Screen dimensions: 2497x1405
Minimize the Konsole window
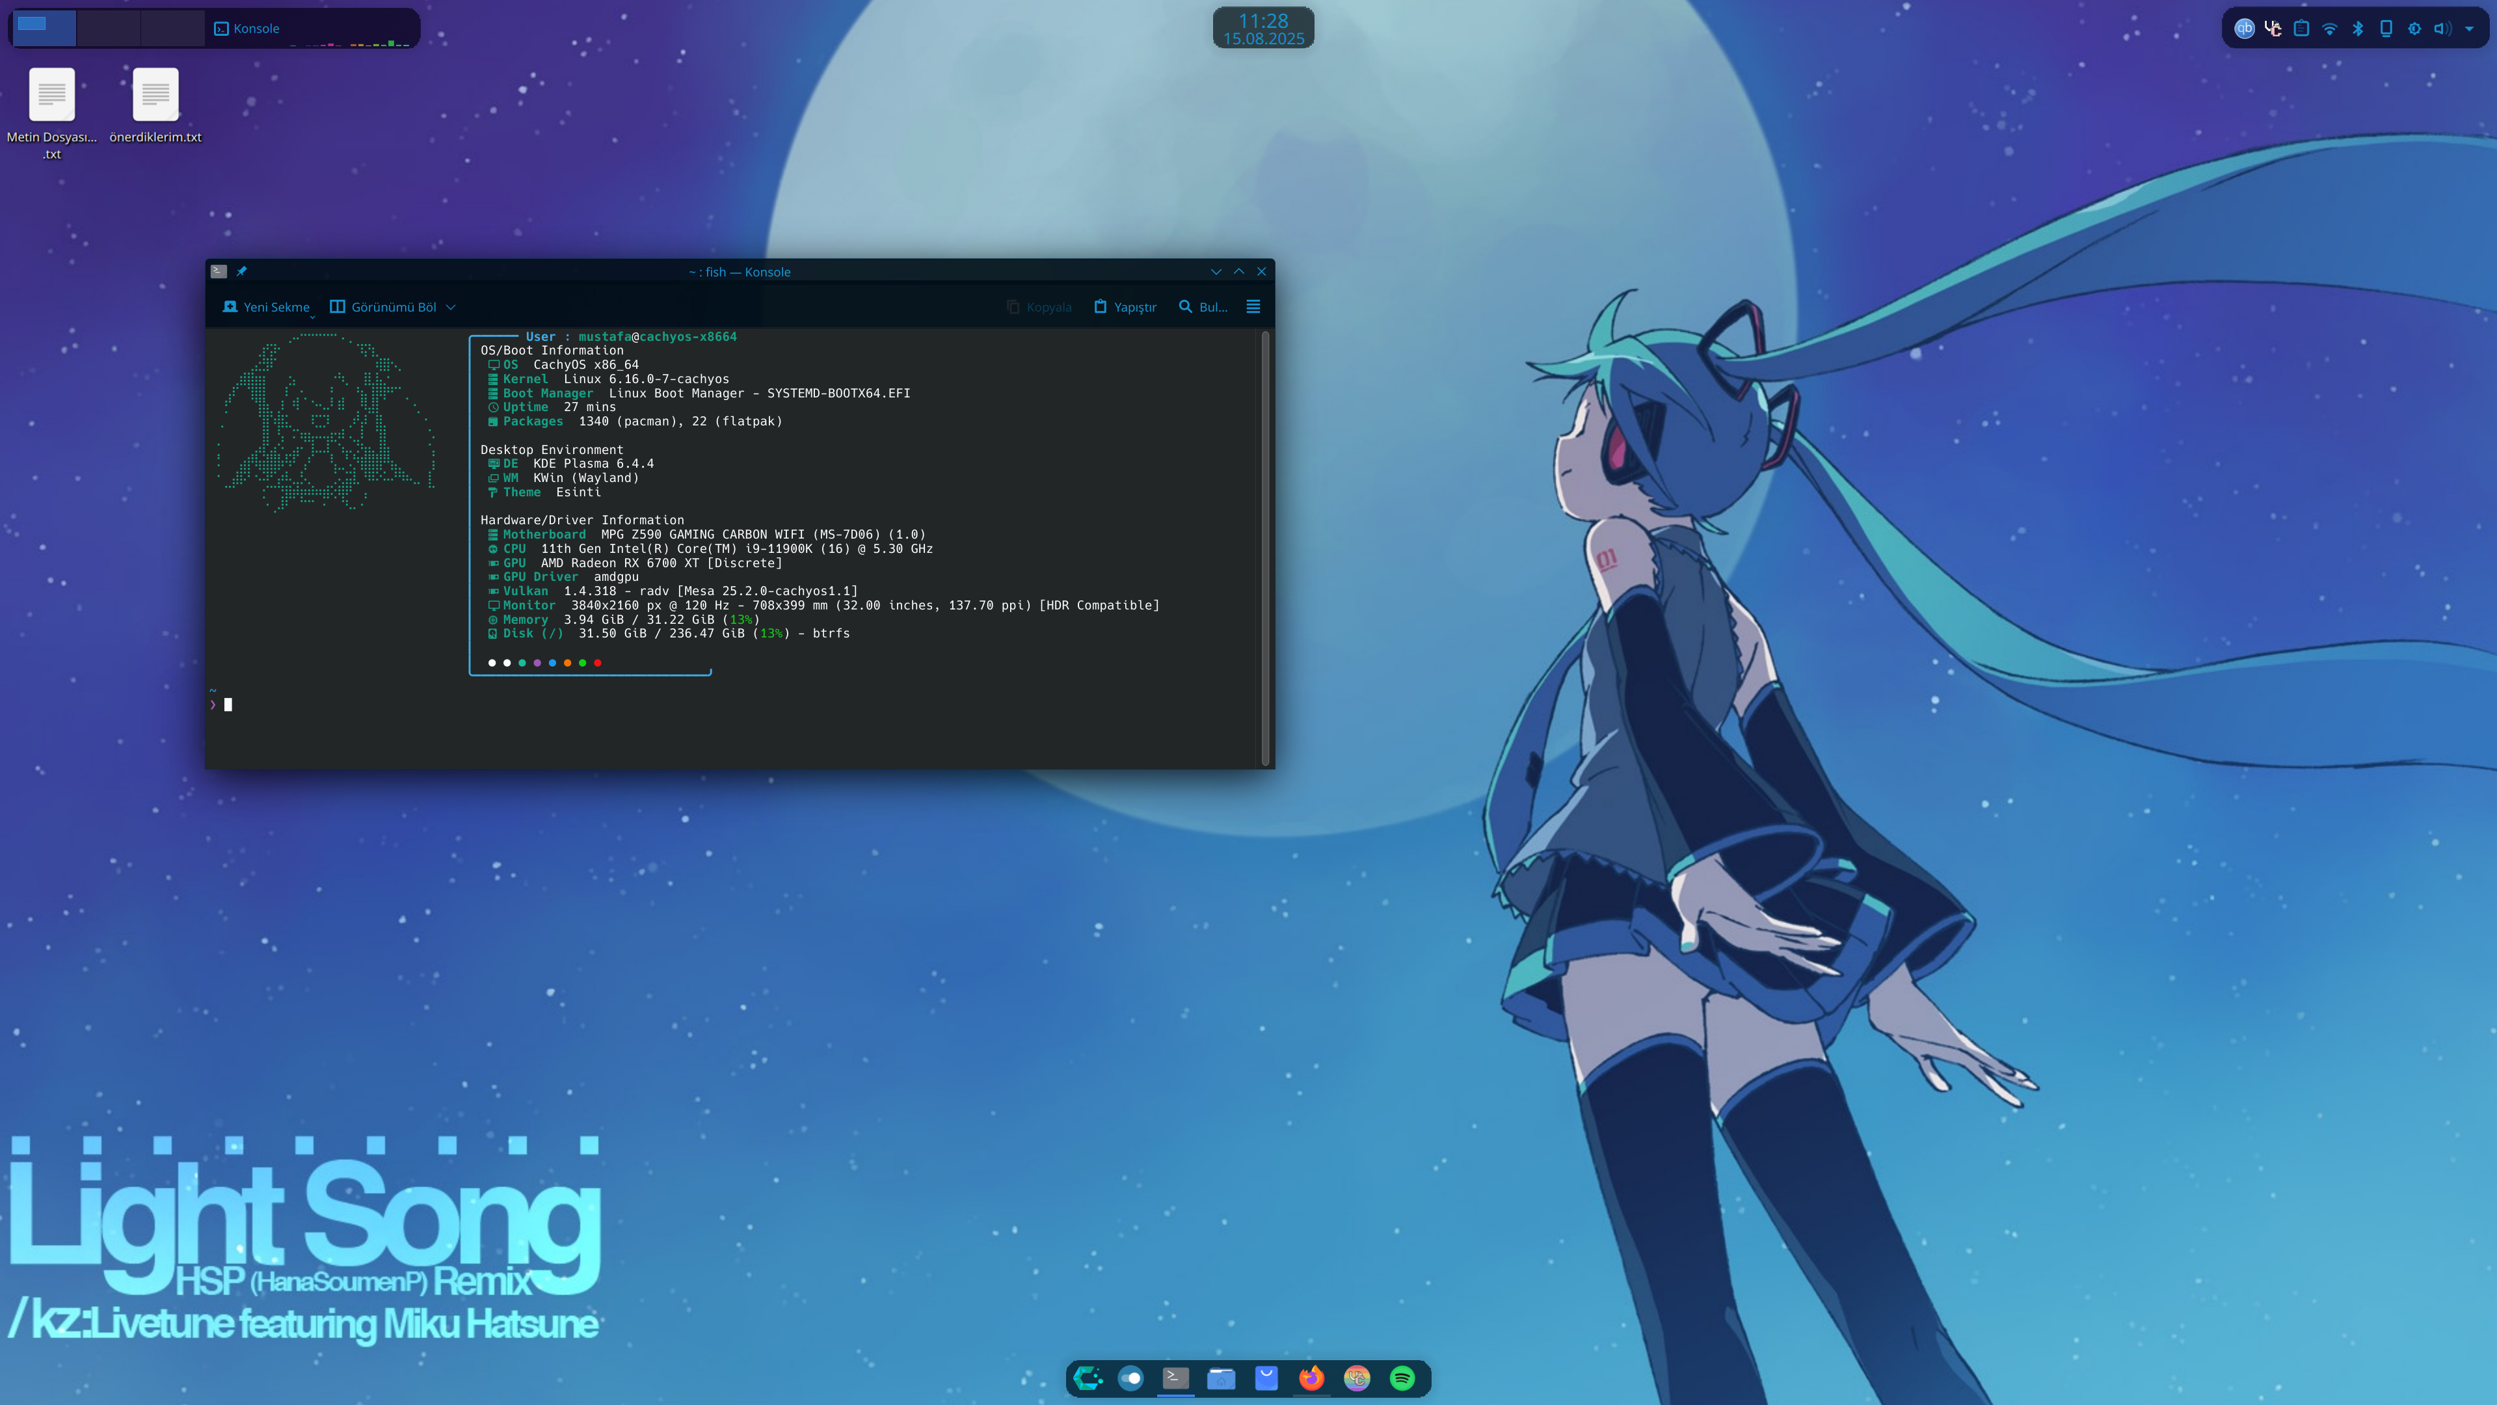click(x=1216, y=271)
